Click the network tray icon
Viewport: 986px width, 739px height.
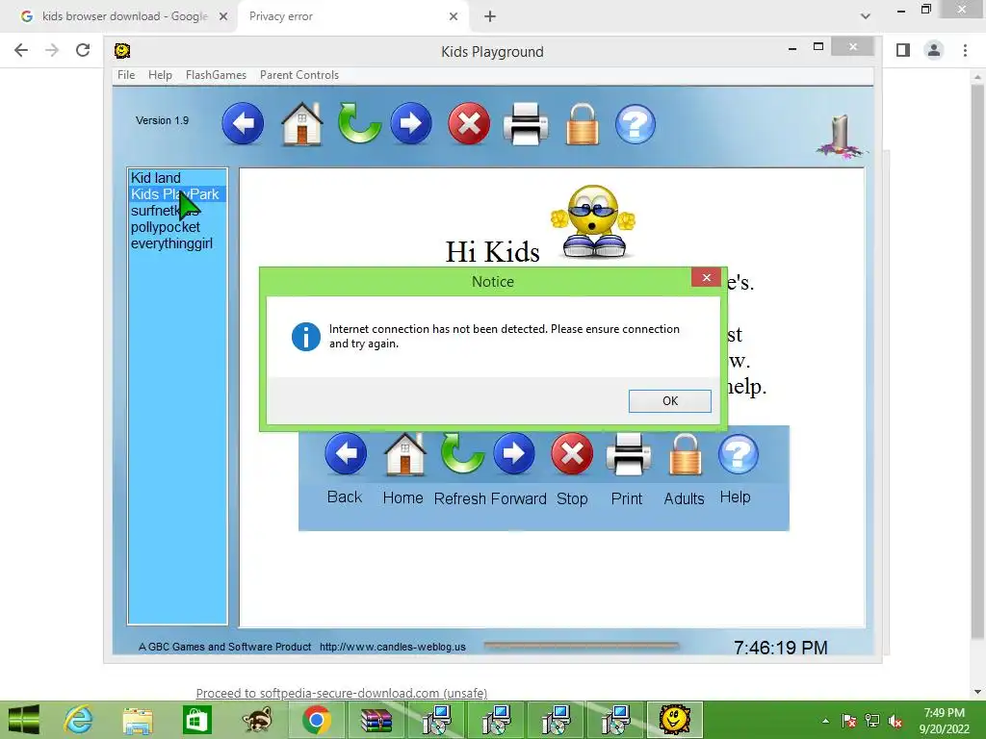[x=872, y=721]
